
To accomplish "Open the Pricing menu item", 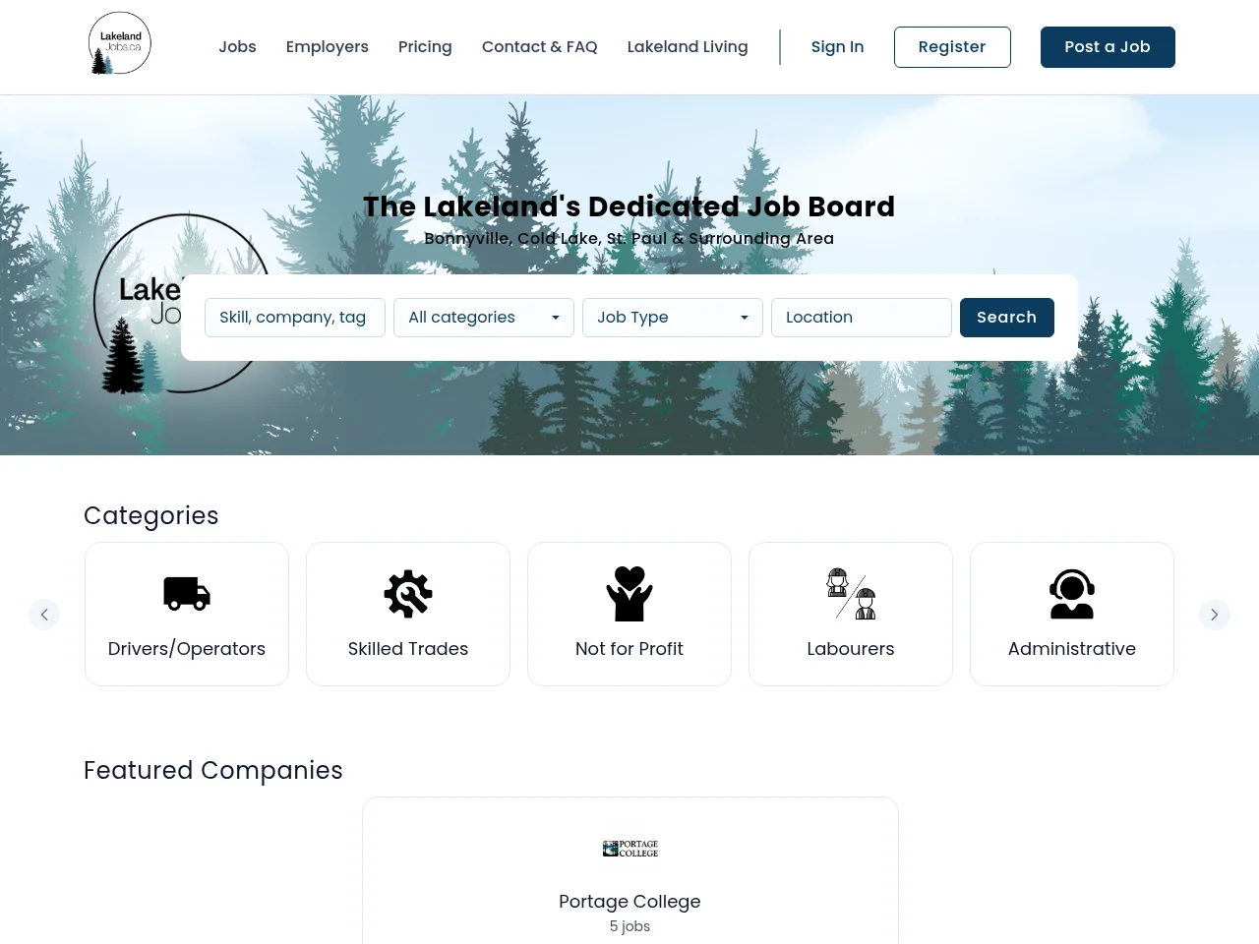I will pyautogui.click(x=425, y=47).
